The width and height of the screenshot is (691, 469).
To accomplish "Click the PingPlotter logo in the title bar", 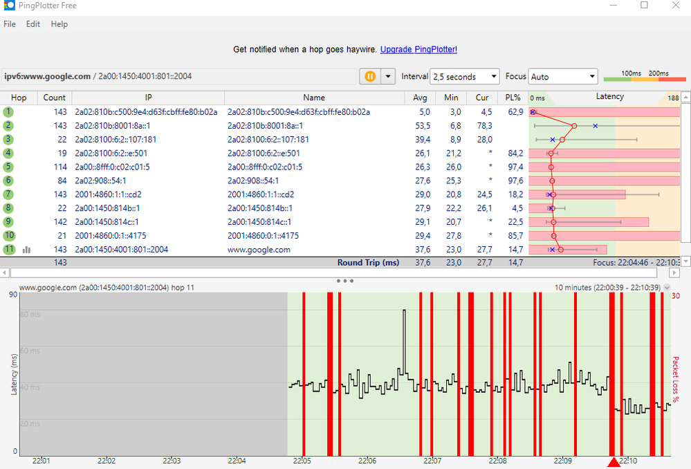I will coord(10,6).
